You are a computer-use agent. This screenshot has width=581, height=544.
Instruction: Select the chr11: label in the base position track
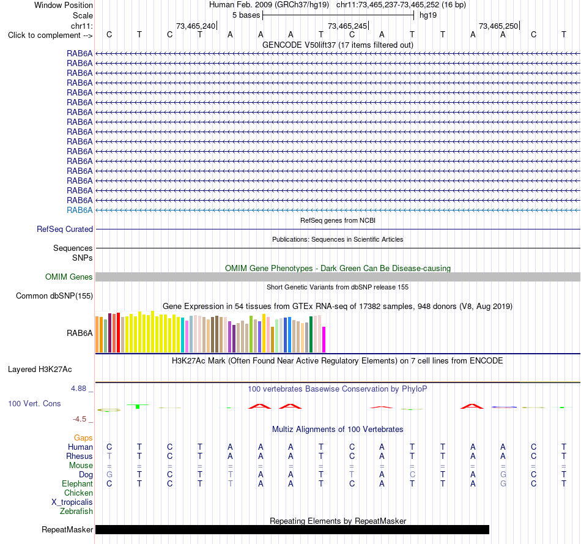tap(81, 26)
